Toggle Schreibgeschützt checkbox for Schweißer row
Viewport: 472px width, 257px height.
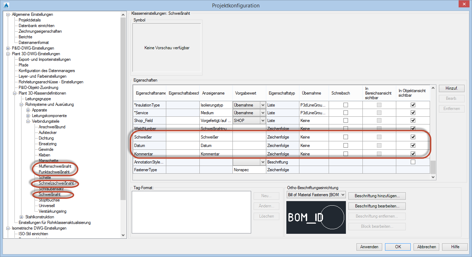(x=346, y=137)
